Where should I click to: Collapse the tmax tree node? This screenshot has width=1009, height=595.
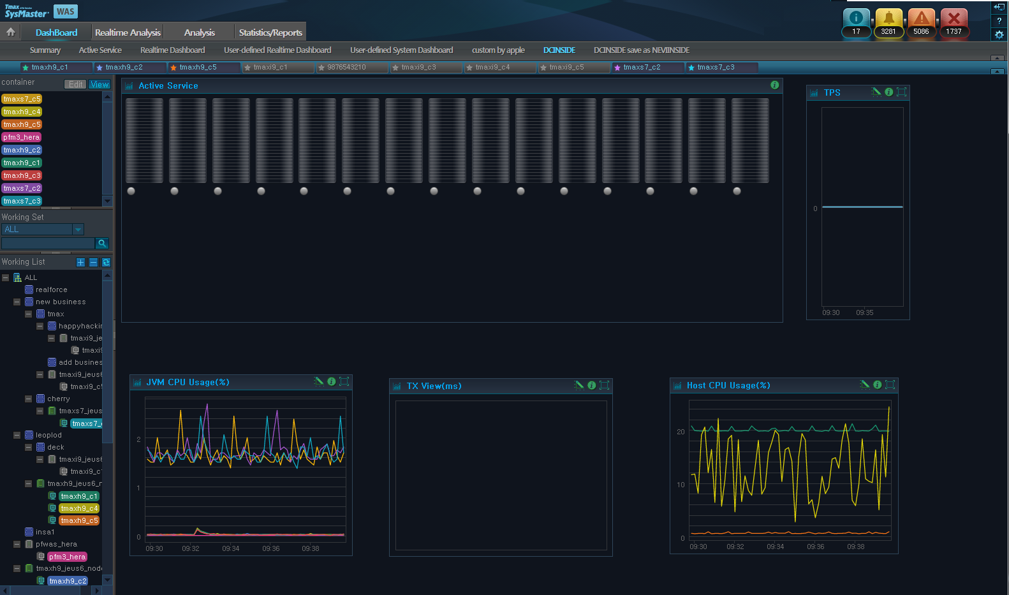[x=29, y=314]
